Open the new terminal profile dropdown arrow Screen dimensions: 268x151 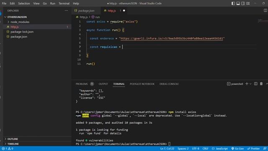250,84
